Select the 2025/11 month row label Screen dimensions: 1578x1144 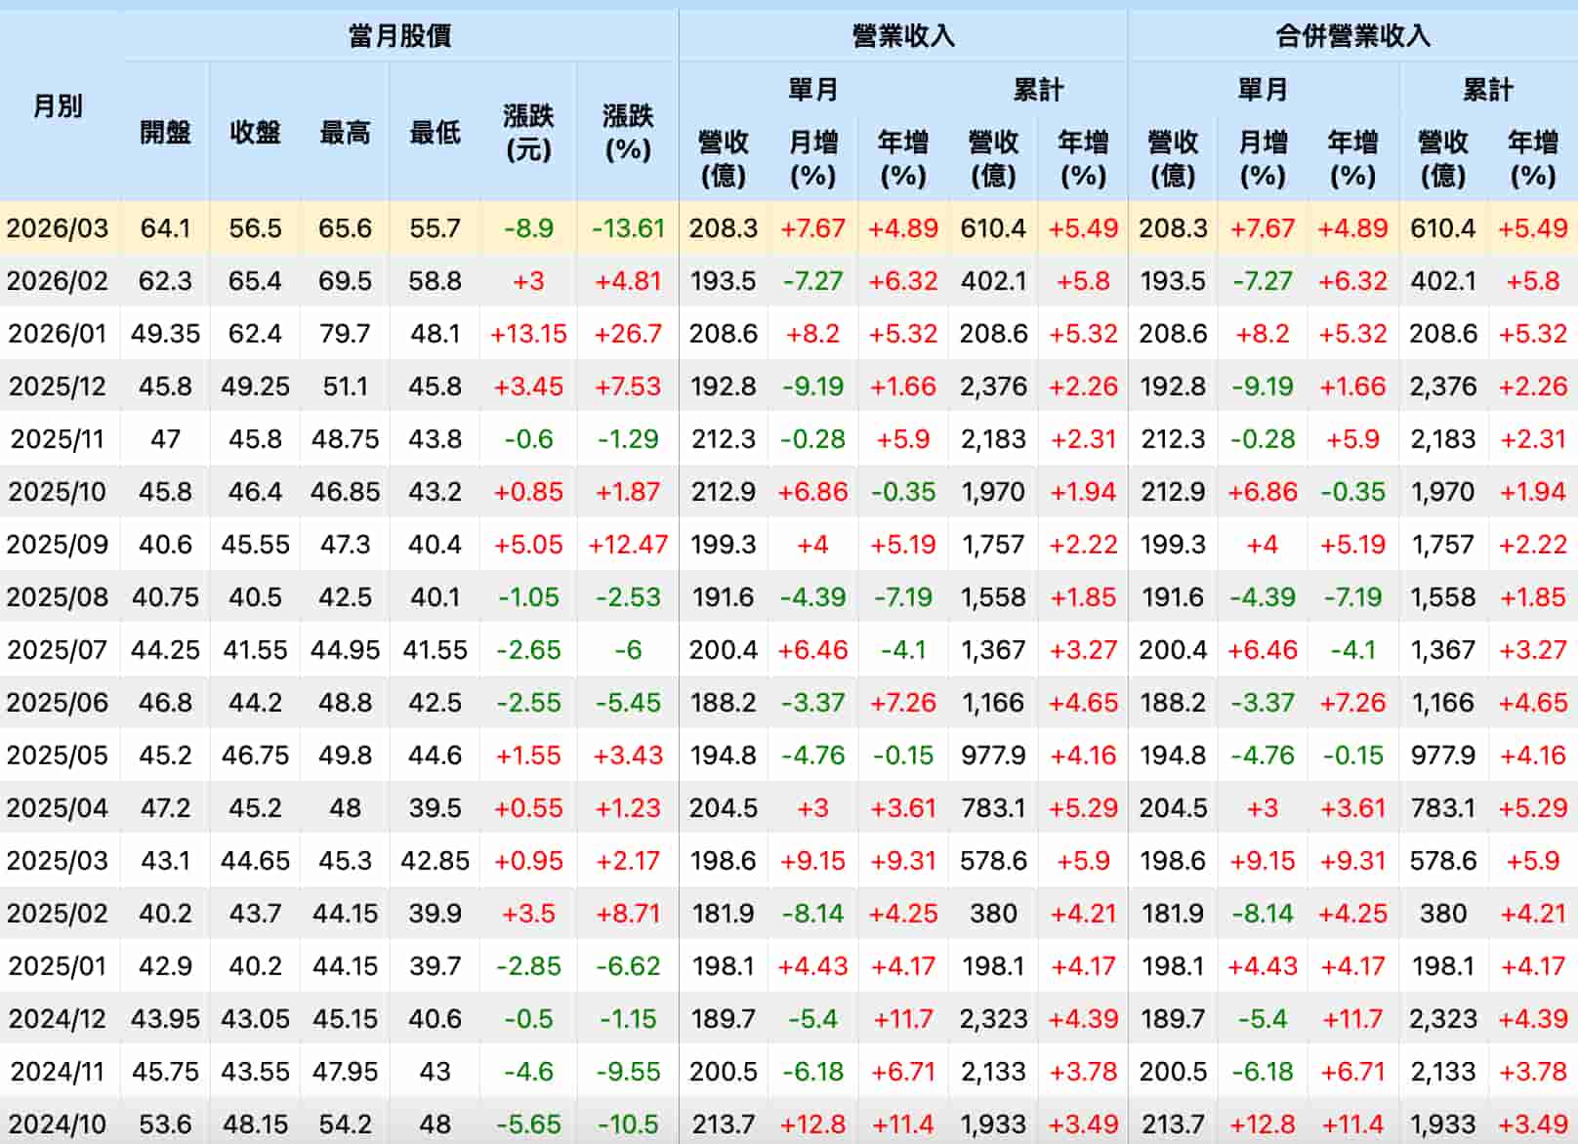[58, 439]
